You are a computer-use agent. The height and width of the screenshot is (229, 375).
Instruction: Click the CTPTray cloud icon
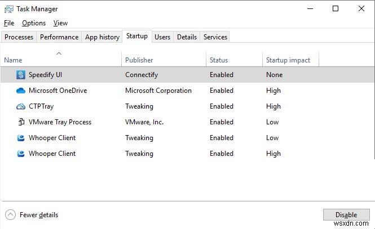pos(21,106)
